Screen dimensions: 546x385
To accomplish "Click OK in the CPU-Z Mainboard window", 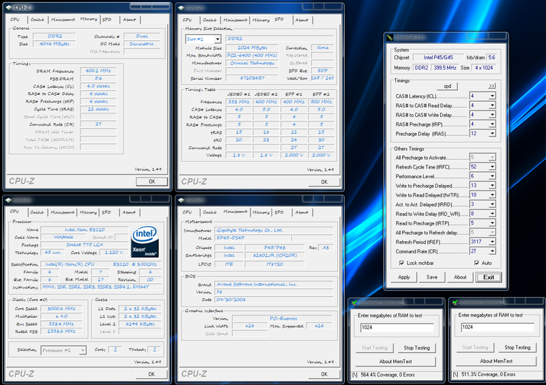I will pos(324,374).
